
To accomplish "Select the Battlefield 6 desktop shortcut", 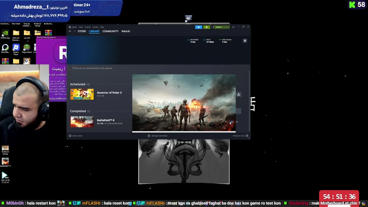I will point(5,162).
